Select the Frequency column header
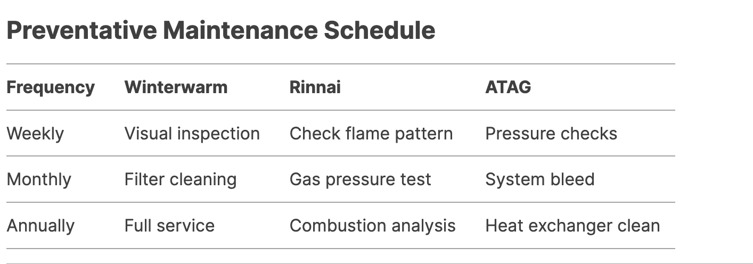The height and width of the screenshot is (264, 753). pyautogui.click(x=51, y=87)
